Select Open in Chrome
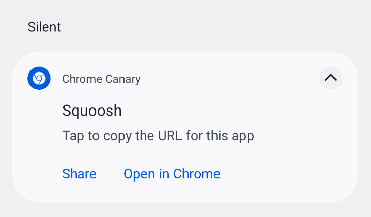The image size is (371, 217). click(x=172, y=174)
